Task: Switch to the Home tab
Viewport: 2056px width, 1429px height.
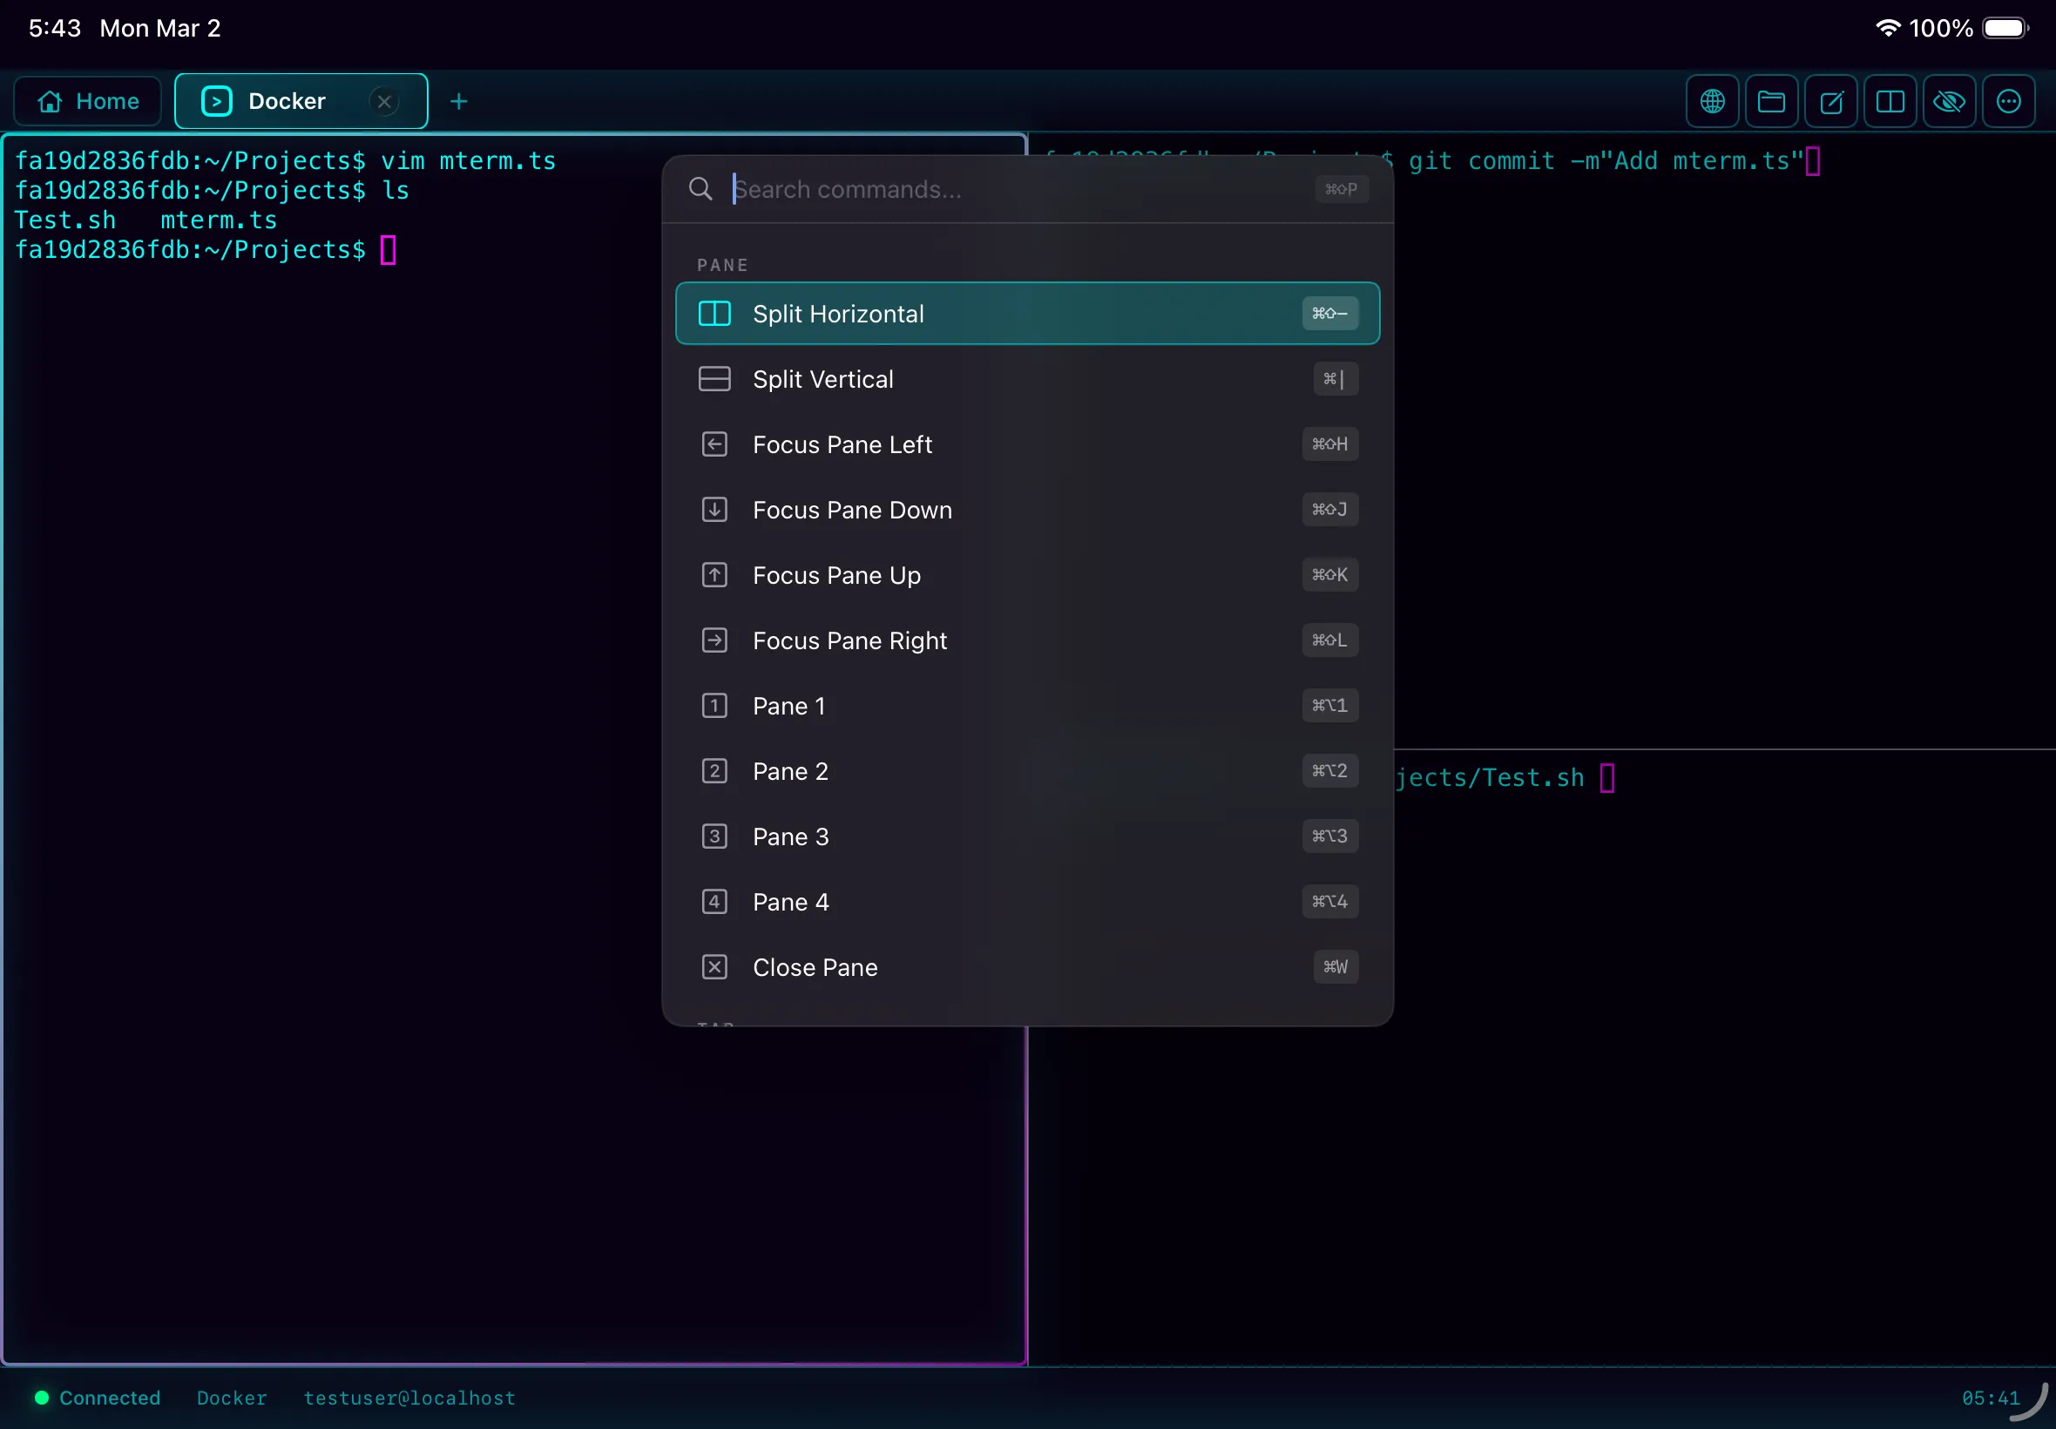Action: pyautogui.click(x=88, y=101)
